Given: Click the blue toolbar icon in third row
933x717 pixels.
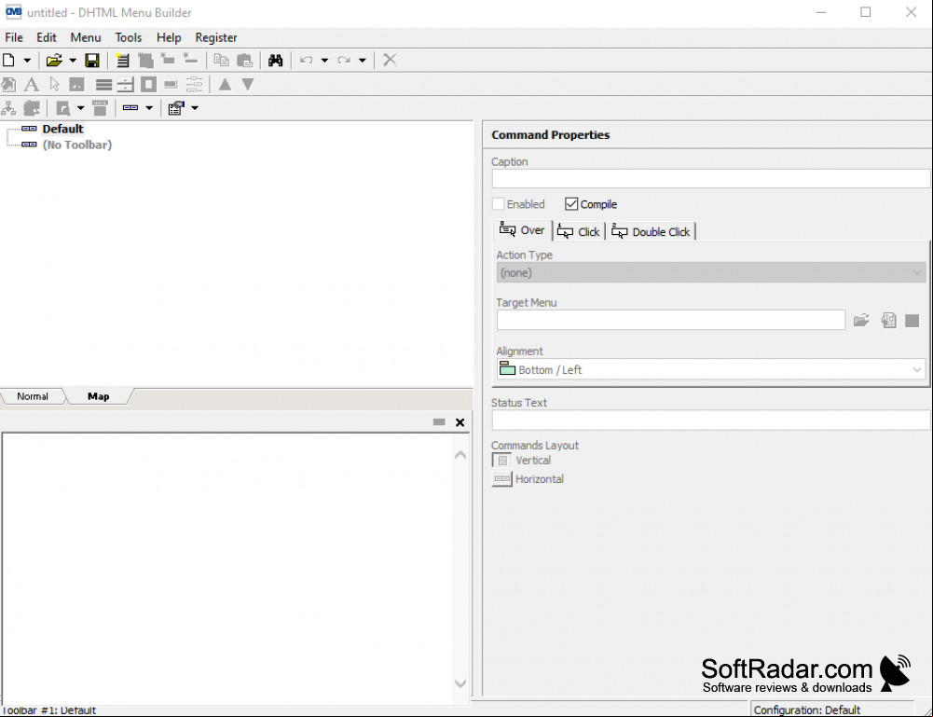Looking at the screenshot, I should [x=130, y=108].
